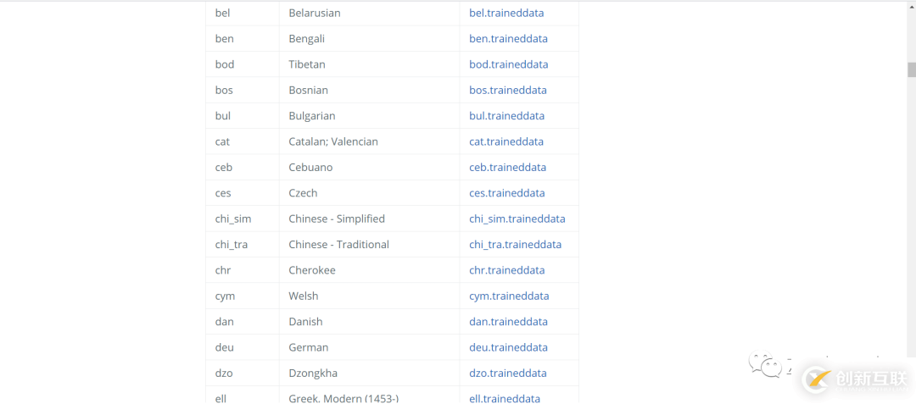Open the cym.traineddata Welsh link
The height and width of the screenshot is (404, 916).
tap(509, 296)
